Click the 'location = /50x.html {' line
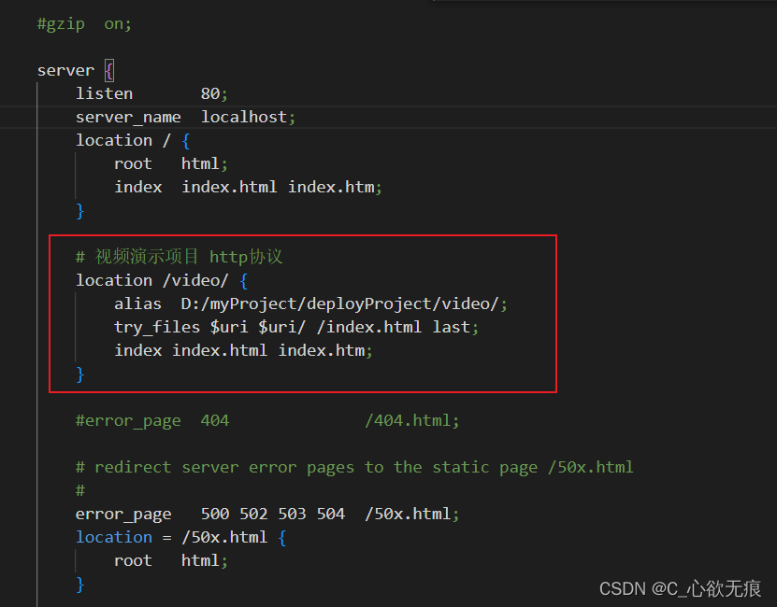 point(180,537)
